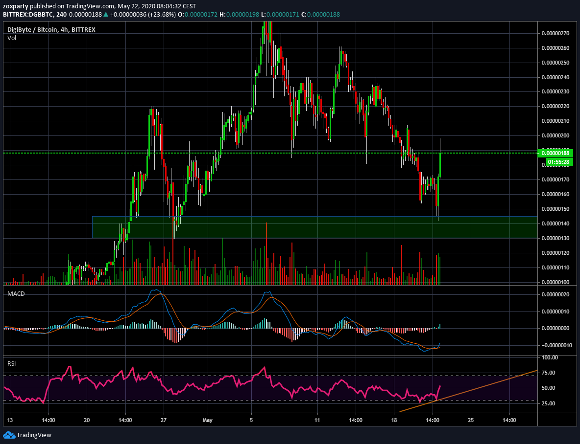The height and width of the screenshot is (444, 580).
Task: Click the '11' date label on time axis
Action: [317, 420]
